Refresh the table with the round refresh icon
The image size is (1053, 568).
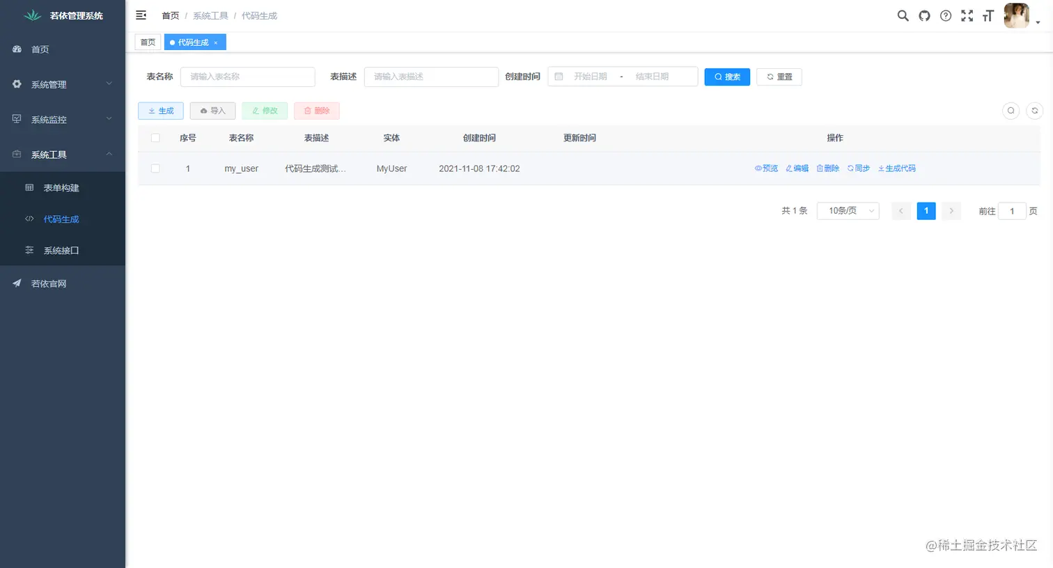1035,111
